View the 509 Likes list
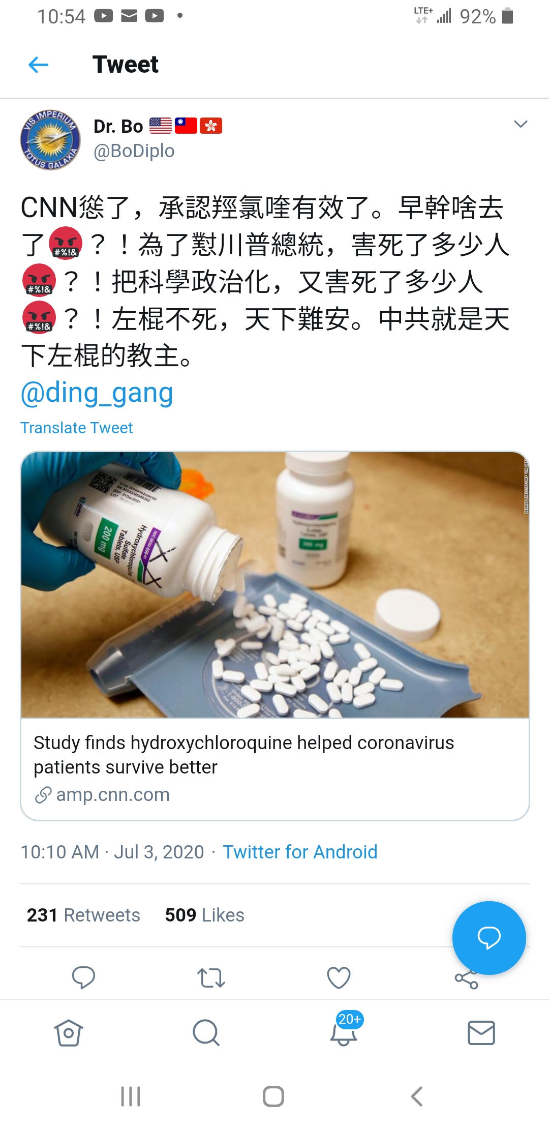 (x=204, y=915)
